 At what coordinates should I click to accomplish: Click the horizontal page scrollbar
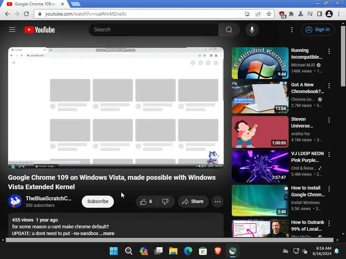(x=170, y=240)
